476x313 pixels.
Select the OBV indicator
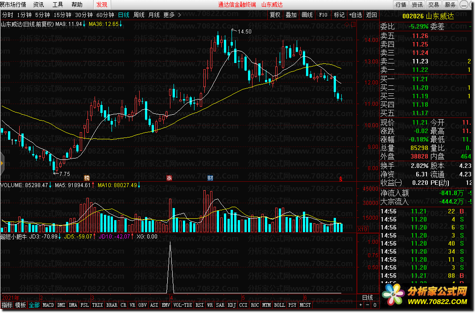[142, 305]
